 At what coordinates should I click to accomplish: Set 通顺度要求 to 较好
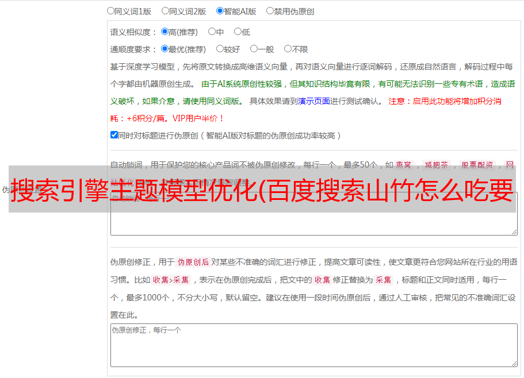(220, 49)
